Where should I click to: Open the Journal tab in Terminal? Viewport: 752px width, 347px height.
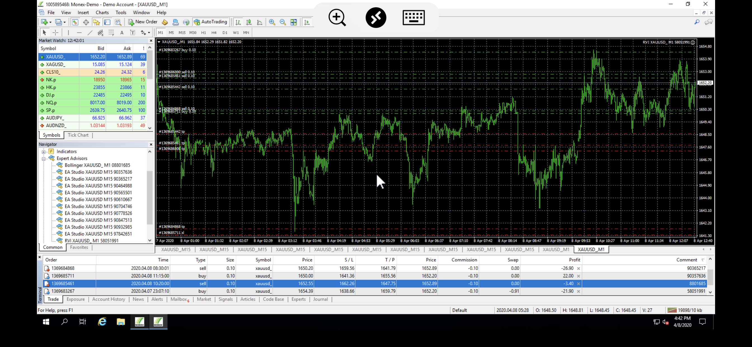tap(321, 299)
